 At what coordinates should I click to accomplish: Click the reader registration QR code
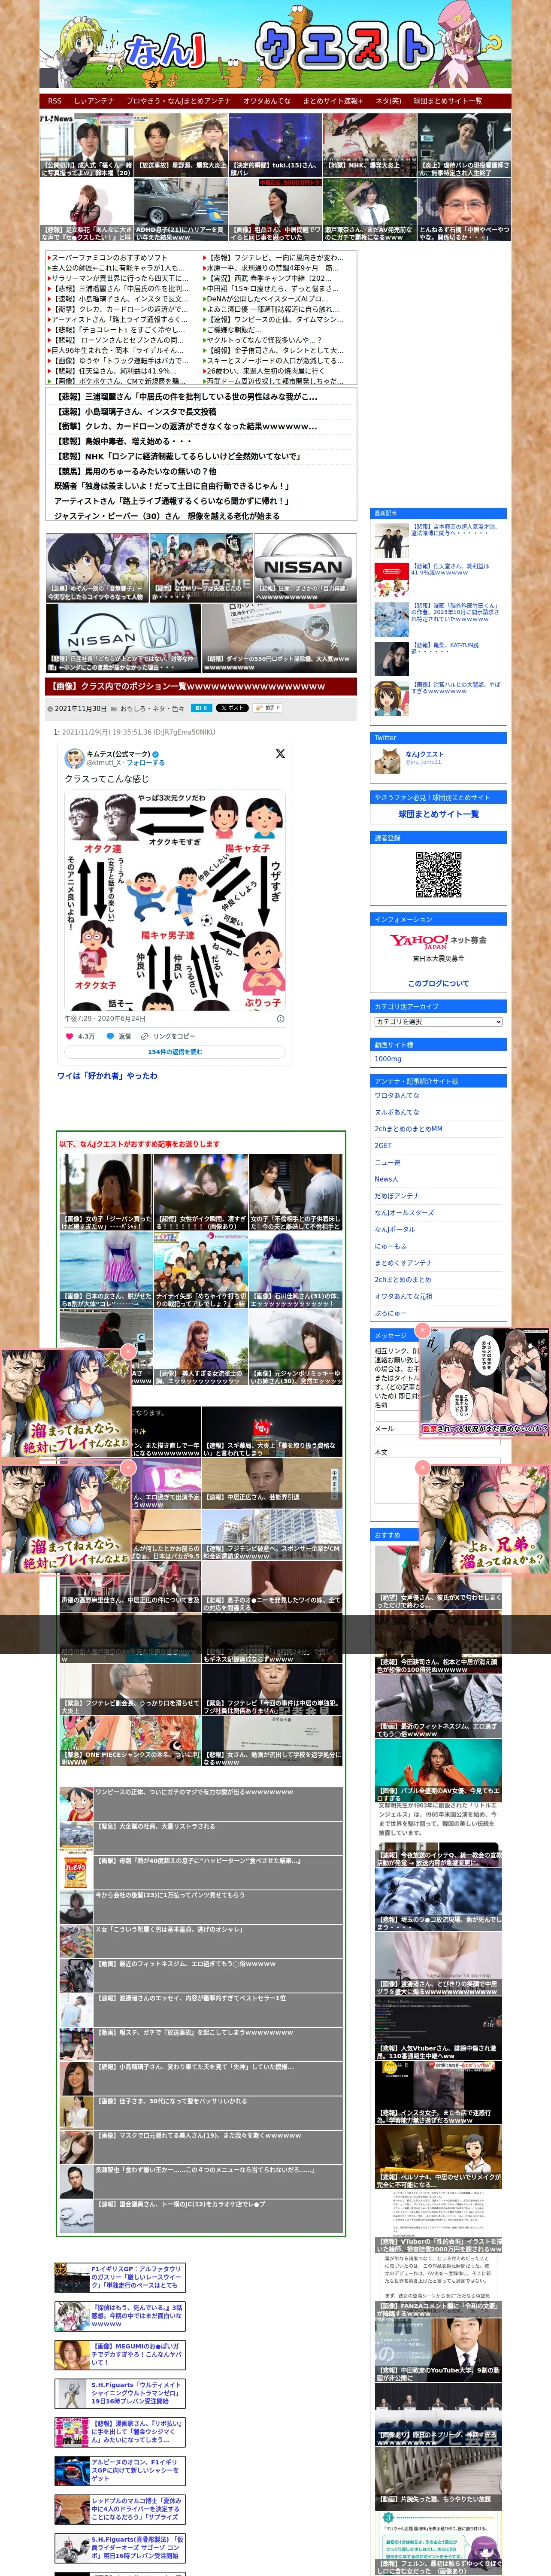click(438, 874)
